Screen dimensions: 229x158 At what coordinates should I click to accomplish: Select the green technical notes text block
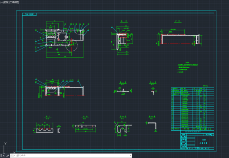[187, 67]
